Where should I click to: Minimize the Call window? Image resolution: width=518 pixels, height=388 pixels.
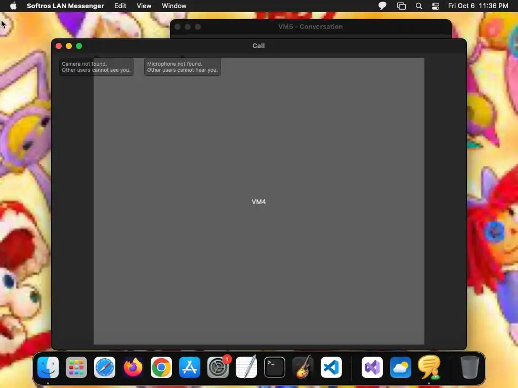pos(69,46)
